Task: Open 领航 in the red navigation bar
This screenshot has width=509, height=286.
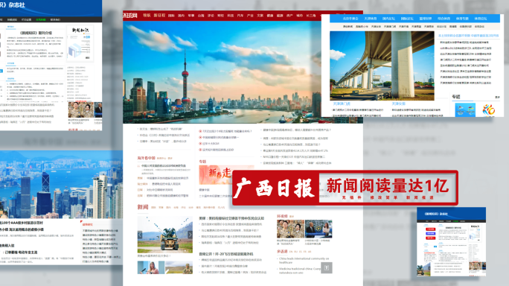Action: 147,16
